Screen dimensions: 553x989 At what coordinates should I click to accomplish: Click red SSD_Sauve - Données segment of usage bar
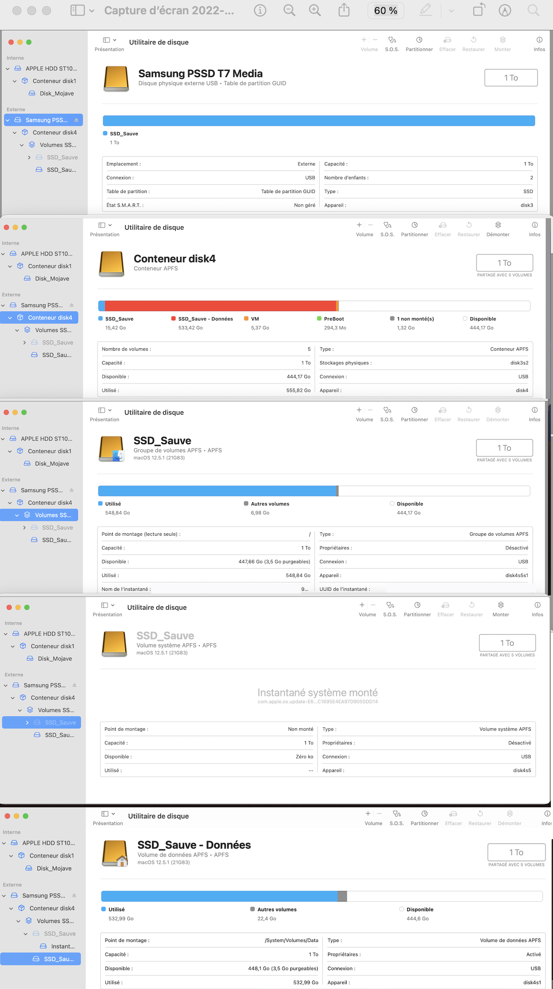[x=220, y=306]
